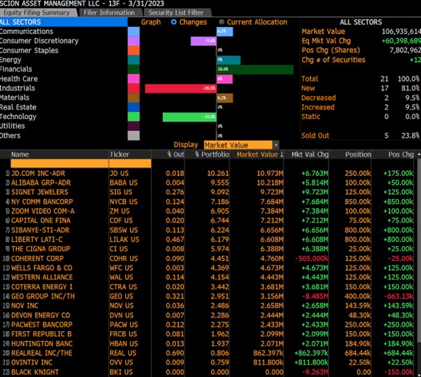Click the Communications sector color swatch
421x377 pixels.
point(134,31)
